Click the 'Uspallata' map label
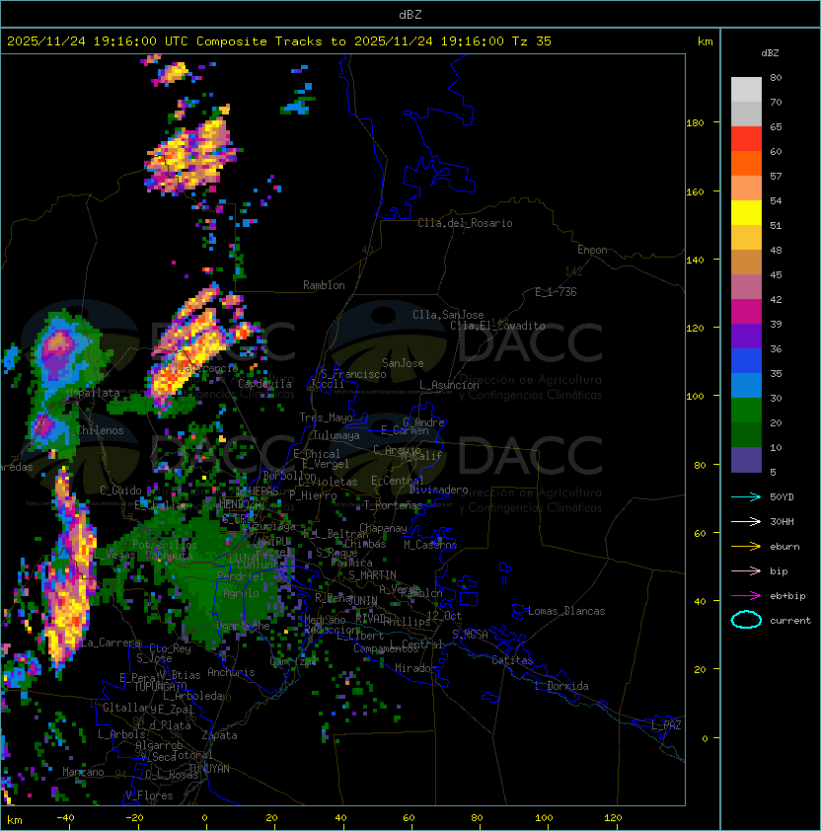 point(93,393)
